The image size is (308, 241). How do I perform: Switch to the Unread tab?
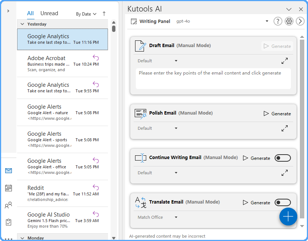pyautogui.click(x=49, y=13)
